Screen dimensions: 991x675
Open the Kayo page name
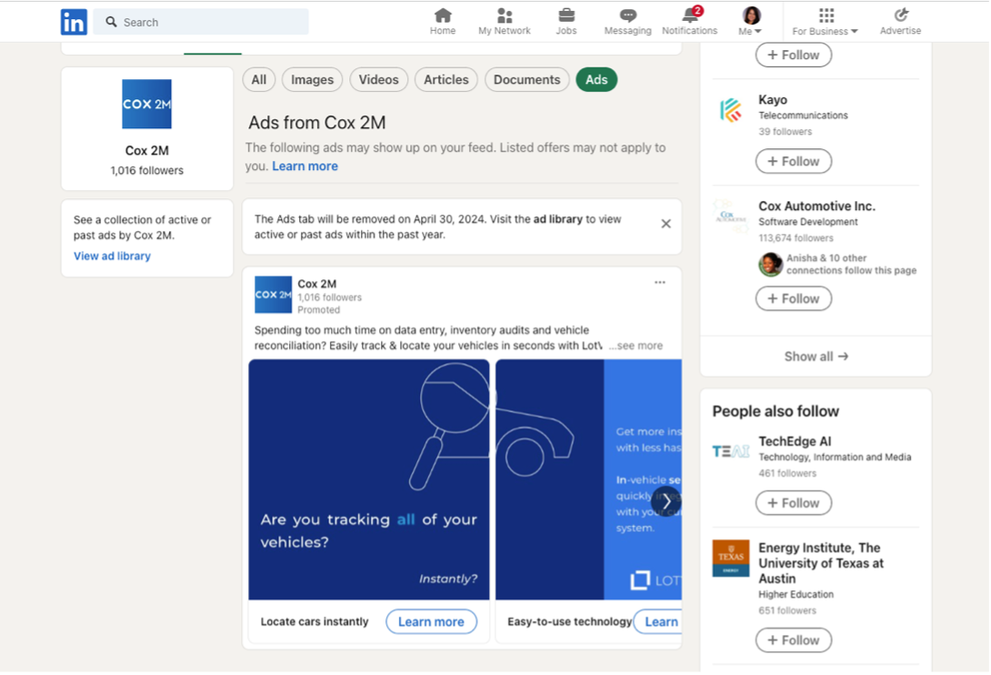click(x=772, y=99)
